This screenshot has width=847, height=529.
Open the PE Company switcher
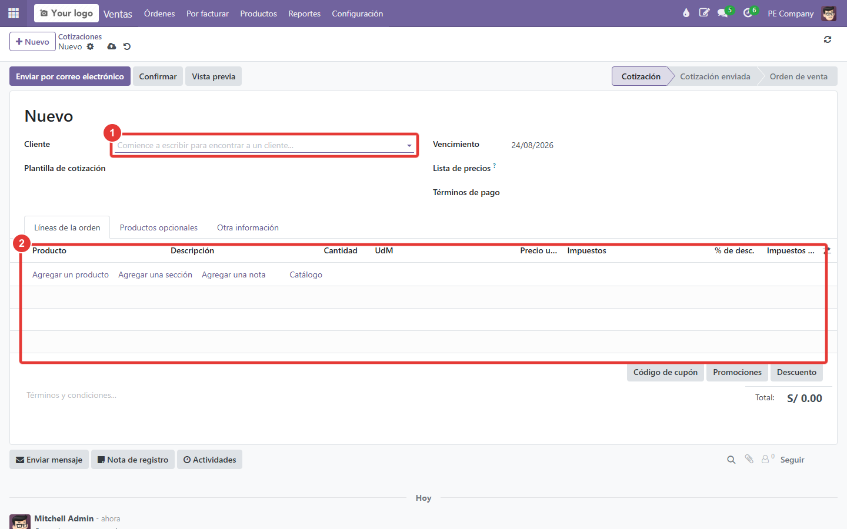(791, 14)
